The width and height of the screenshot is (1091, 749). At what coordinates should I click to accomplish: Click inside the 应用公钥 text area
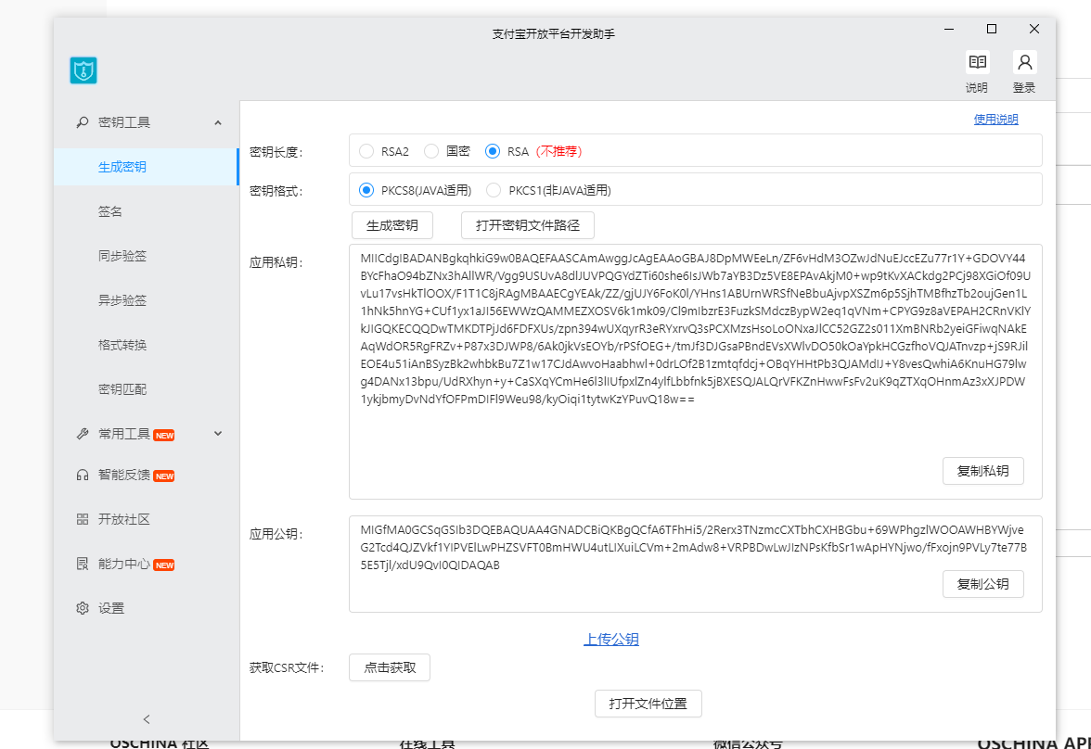tap(695, 564)
